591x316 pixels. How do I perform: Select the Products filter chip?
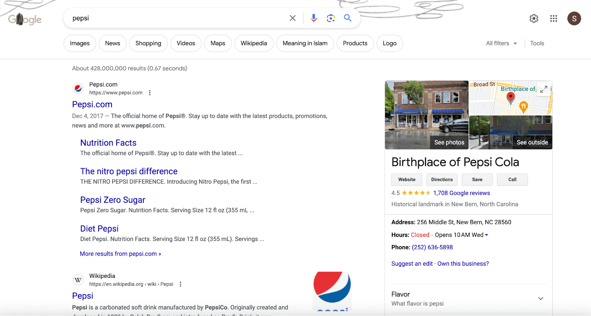[x=355, y=43]
